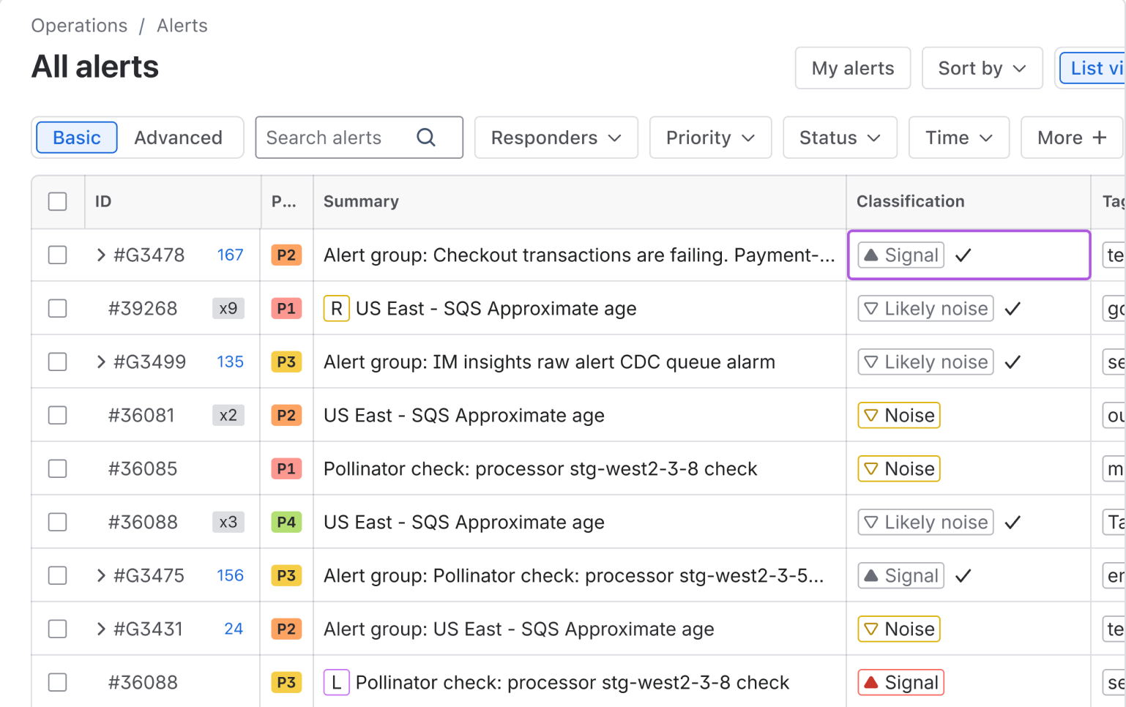
Task: Open the Operations breadcrumb link
Action: tap(79, 26)
